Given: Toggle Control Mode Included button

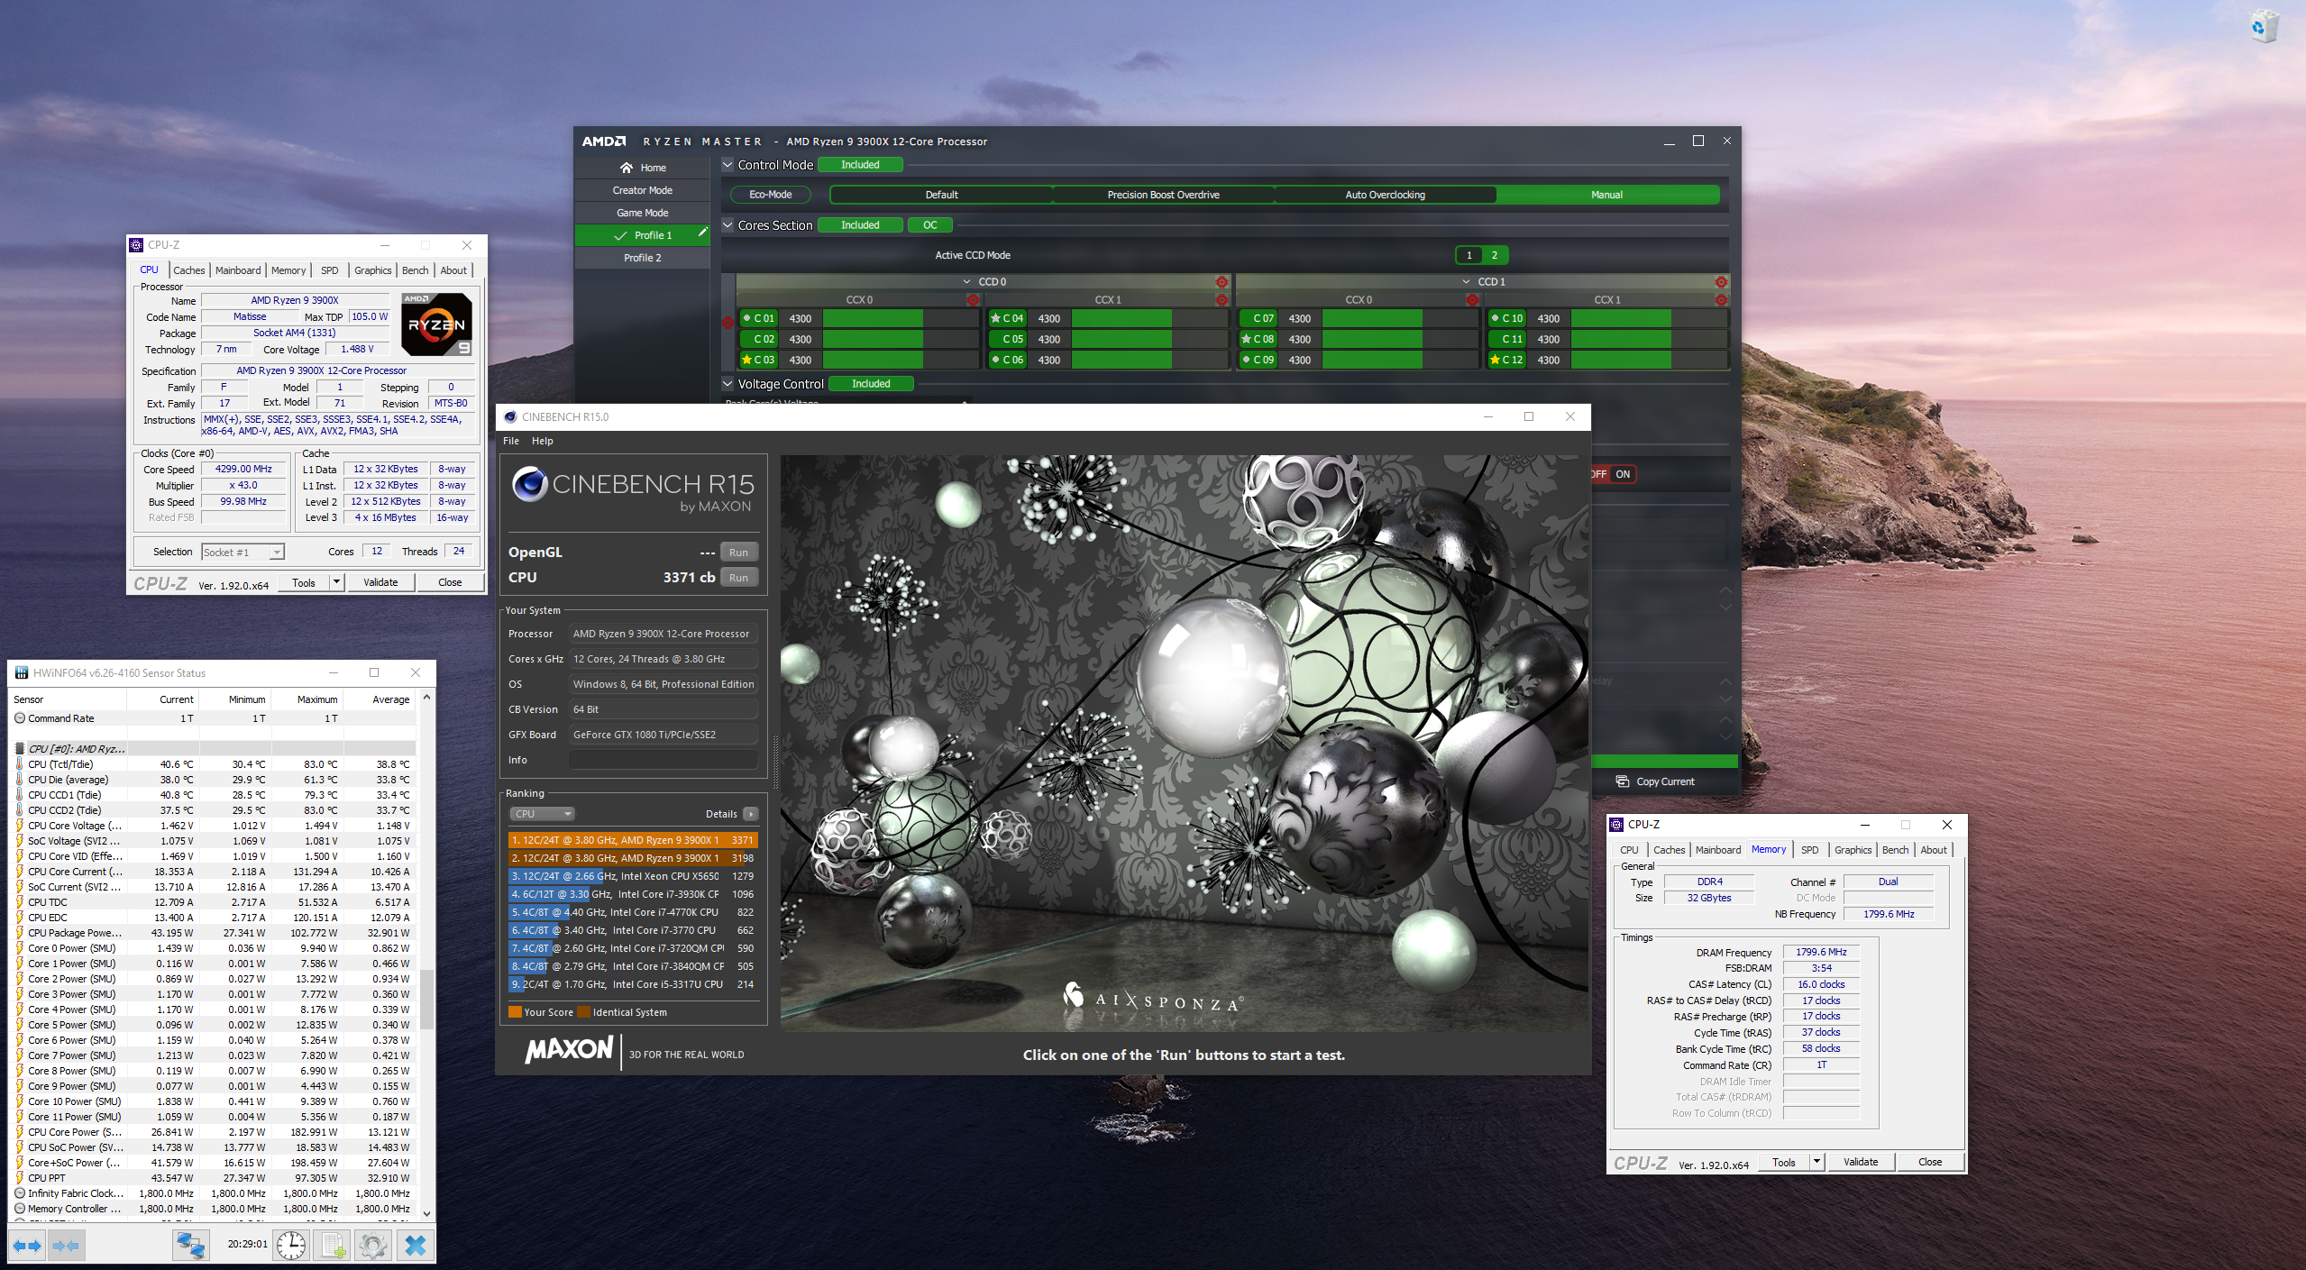Looking at the screenshot, I should click(860, 165).
